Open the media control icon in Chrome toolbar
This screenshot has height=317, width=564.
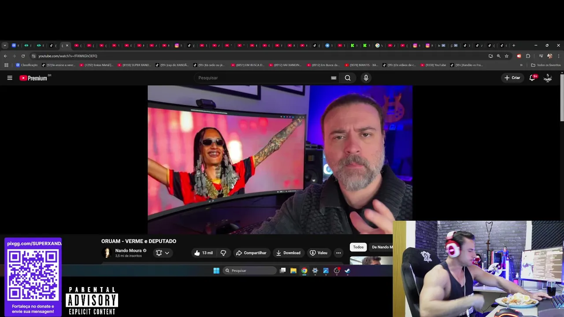point(541,56)
